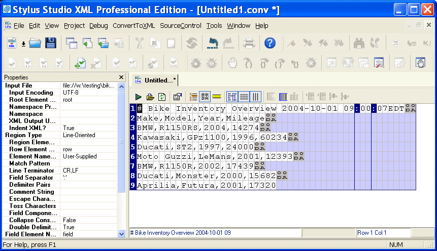This screenshot has width=437, height=251.
Task: Toggle the control characters display icon
Action: coord(205,96)
